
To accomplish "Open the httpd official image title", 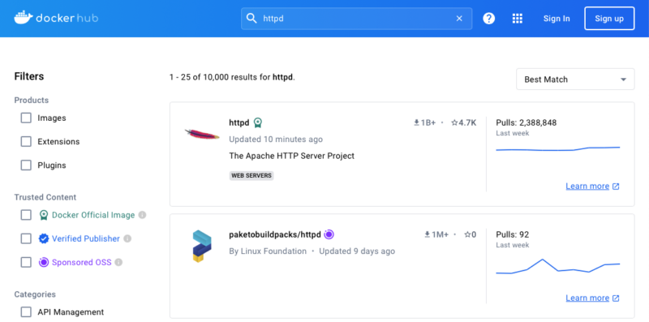I will 239,122.
